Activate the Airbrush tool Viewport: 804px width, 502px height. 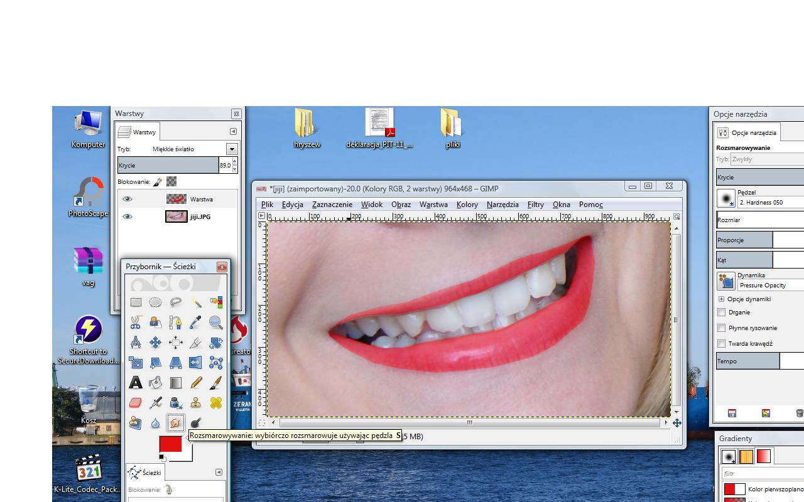pyautogui.click(x=156, y=403)
